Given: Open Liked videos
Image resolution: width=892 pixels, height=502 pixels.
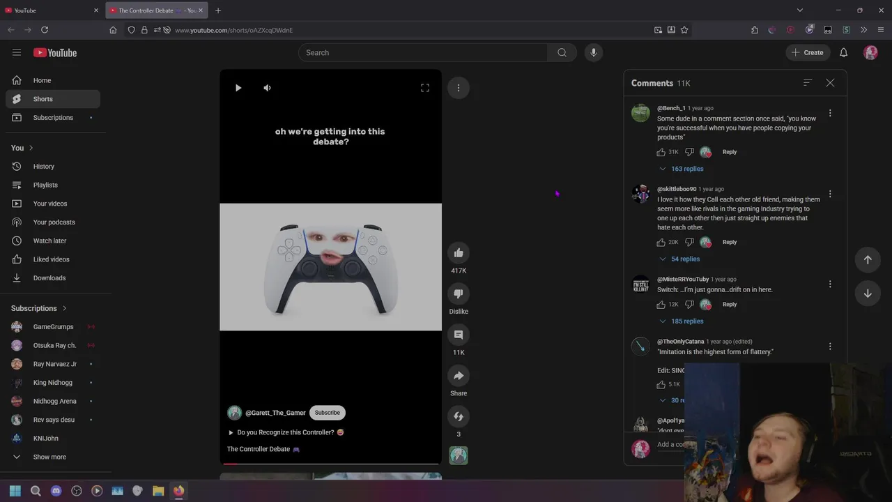Looking at the screenshot, I should click(53, 259).
